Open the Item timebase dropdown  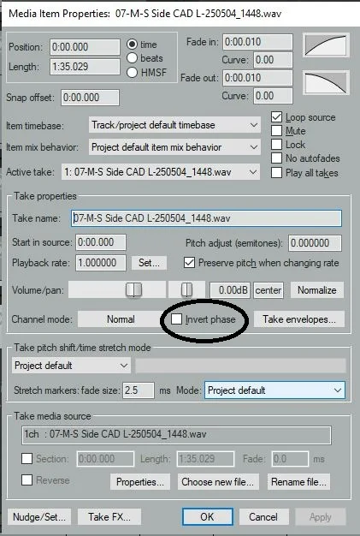174,125
